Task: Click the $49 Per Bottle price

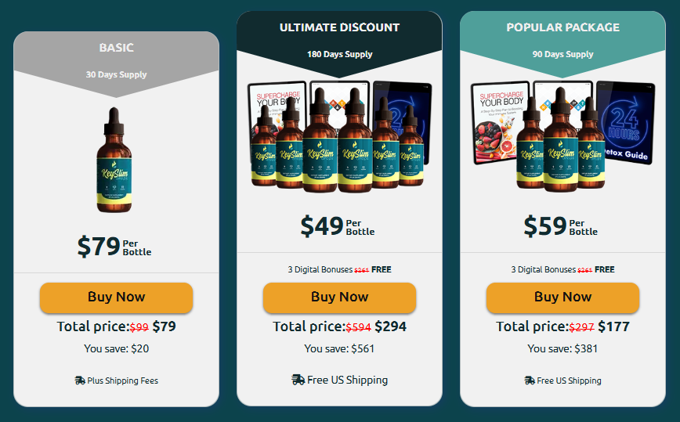Action: (338, 226)
